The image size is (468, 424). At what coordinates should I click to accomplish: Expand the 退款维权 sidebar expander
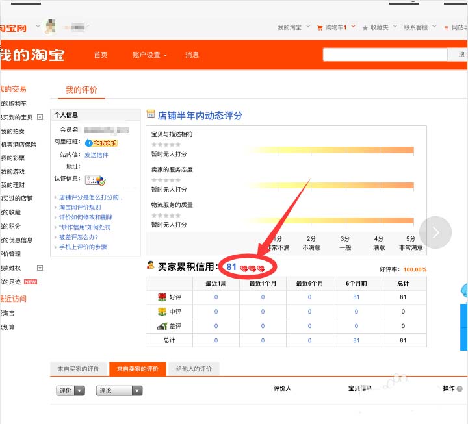click(x=40, y=268)
